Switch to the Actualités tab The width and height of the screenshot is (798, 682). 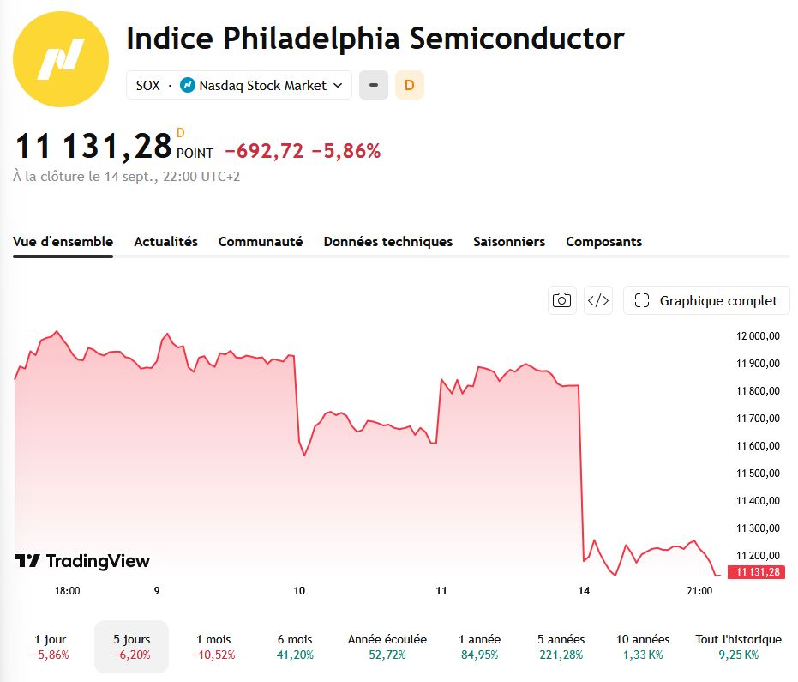click(x=166, y=241)
